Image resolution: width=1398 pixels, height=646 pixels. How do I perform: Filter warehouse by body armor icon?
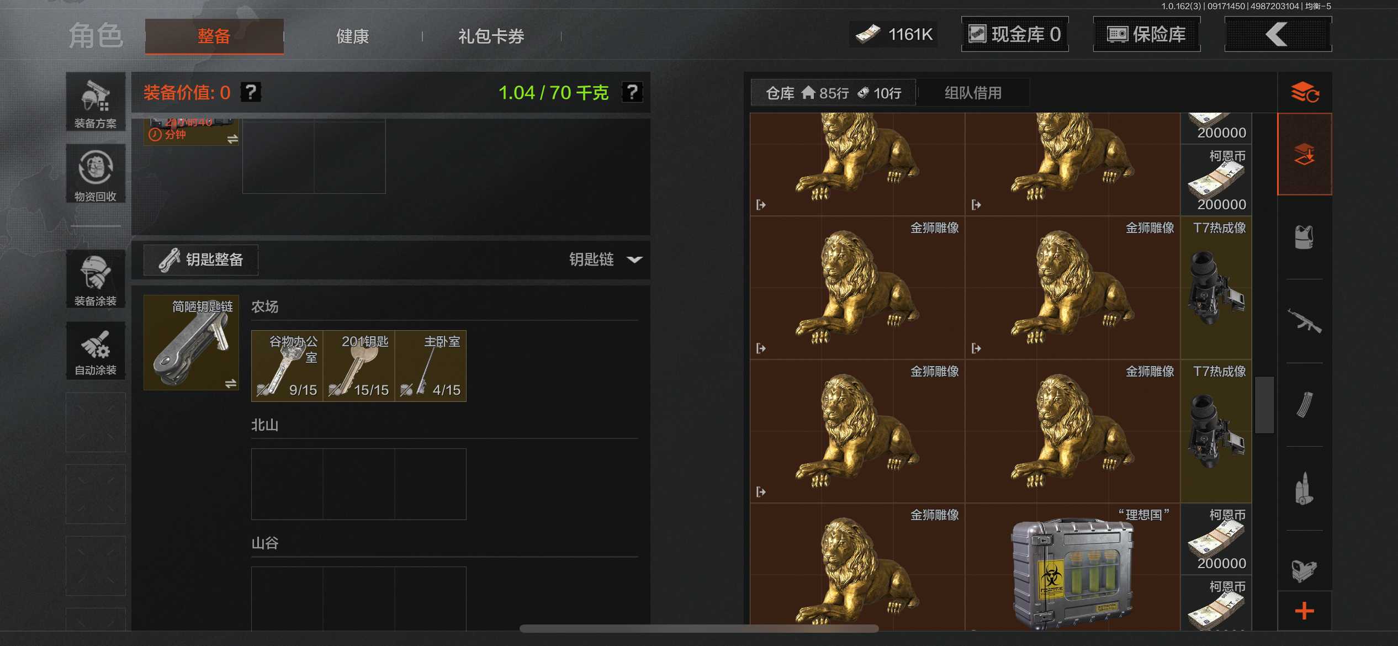pos(1304,237)
